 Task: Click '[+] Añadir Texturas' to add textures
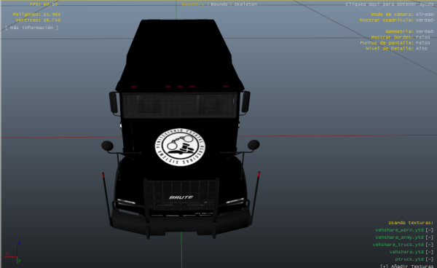(407, 266)
